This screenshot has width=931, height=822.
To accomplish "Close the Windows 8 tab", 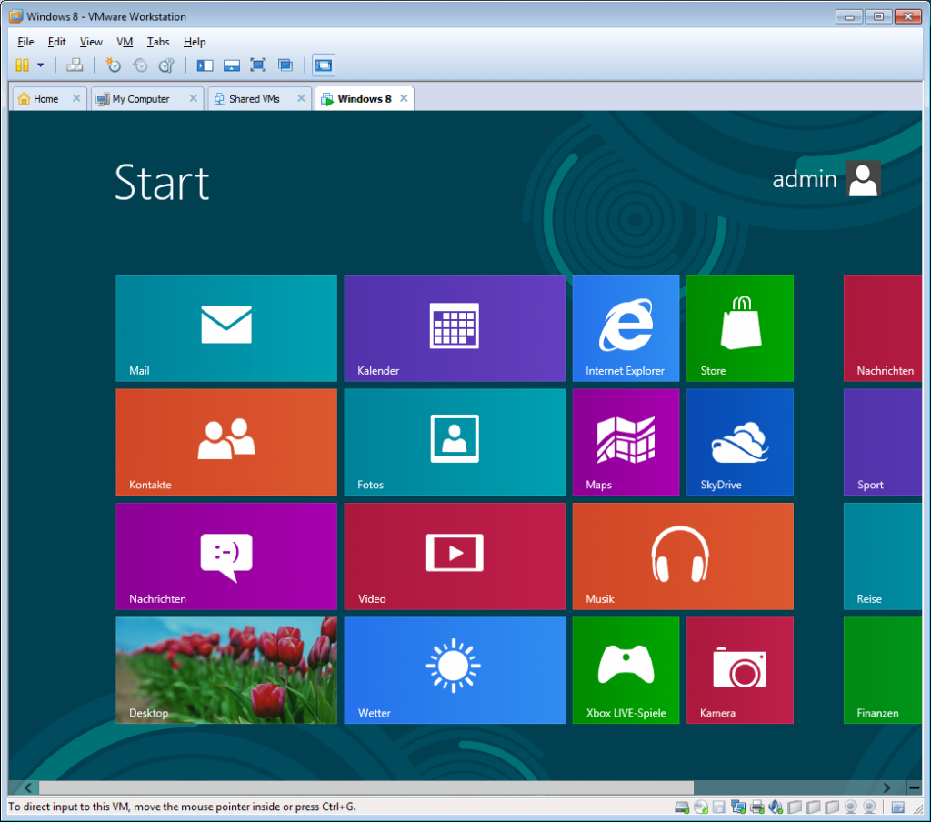I will [x=404, y=98].
